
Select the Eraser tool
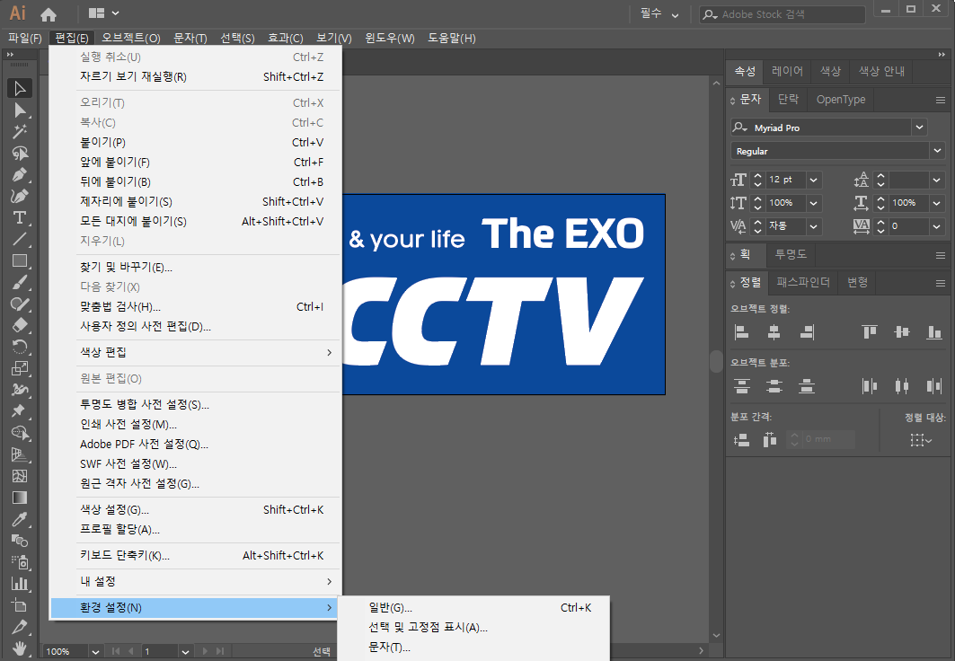click(x=20, y=326)
